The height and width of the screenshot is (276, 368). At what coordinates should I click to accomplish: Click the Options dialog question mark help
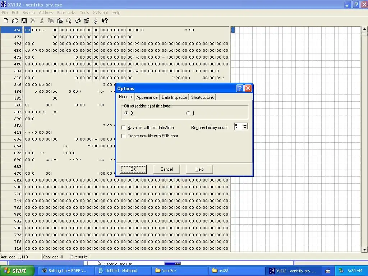tap(240, 88)
